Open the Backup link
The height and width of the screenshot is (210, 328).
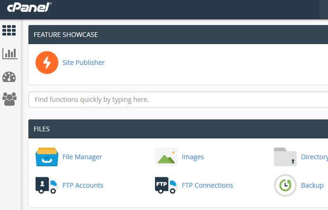pos(312,185)
